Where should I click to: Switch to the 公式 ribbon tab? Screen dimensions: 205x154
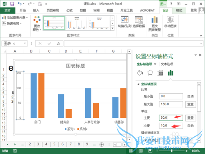pos(69,10)
